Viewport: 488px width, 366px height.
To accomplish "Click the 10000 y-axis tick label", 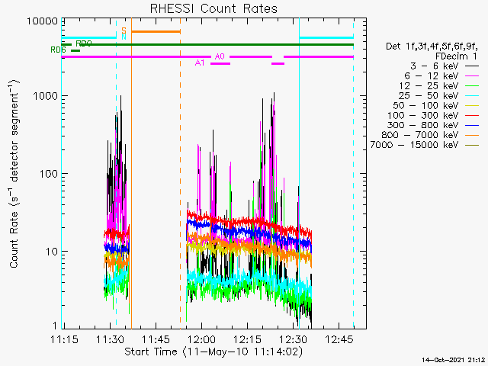I will pyautogui.click(x=43, y=21).
